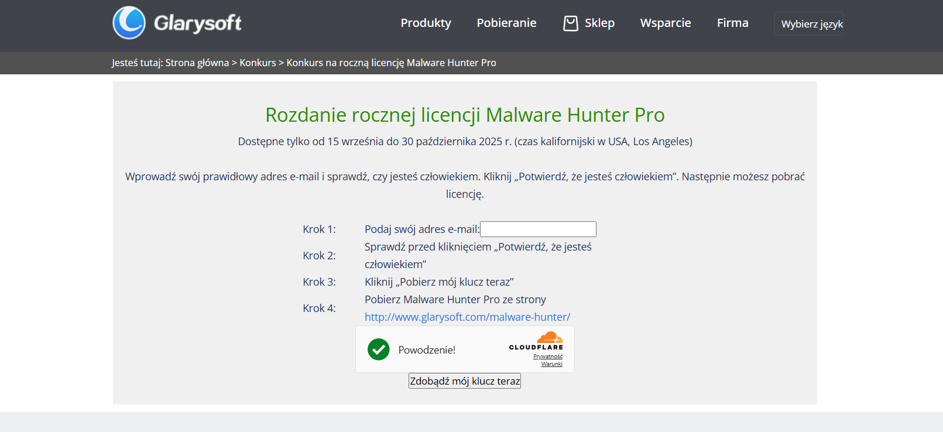The width and height of the screenshot is (943, 432).
Task: Click the shopping bag icon beside Sklep
Action: tap(570, 23)
